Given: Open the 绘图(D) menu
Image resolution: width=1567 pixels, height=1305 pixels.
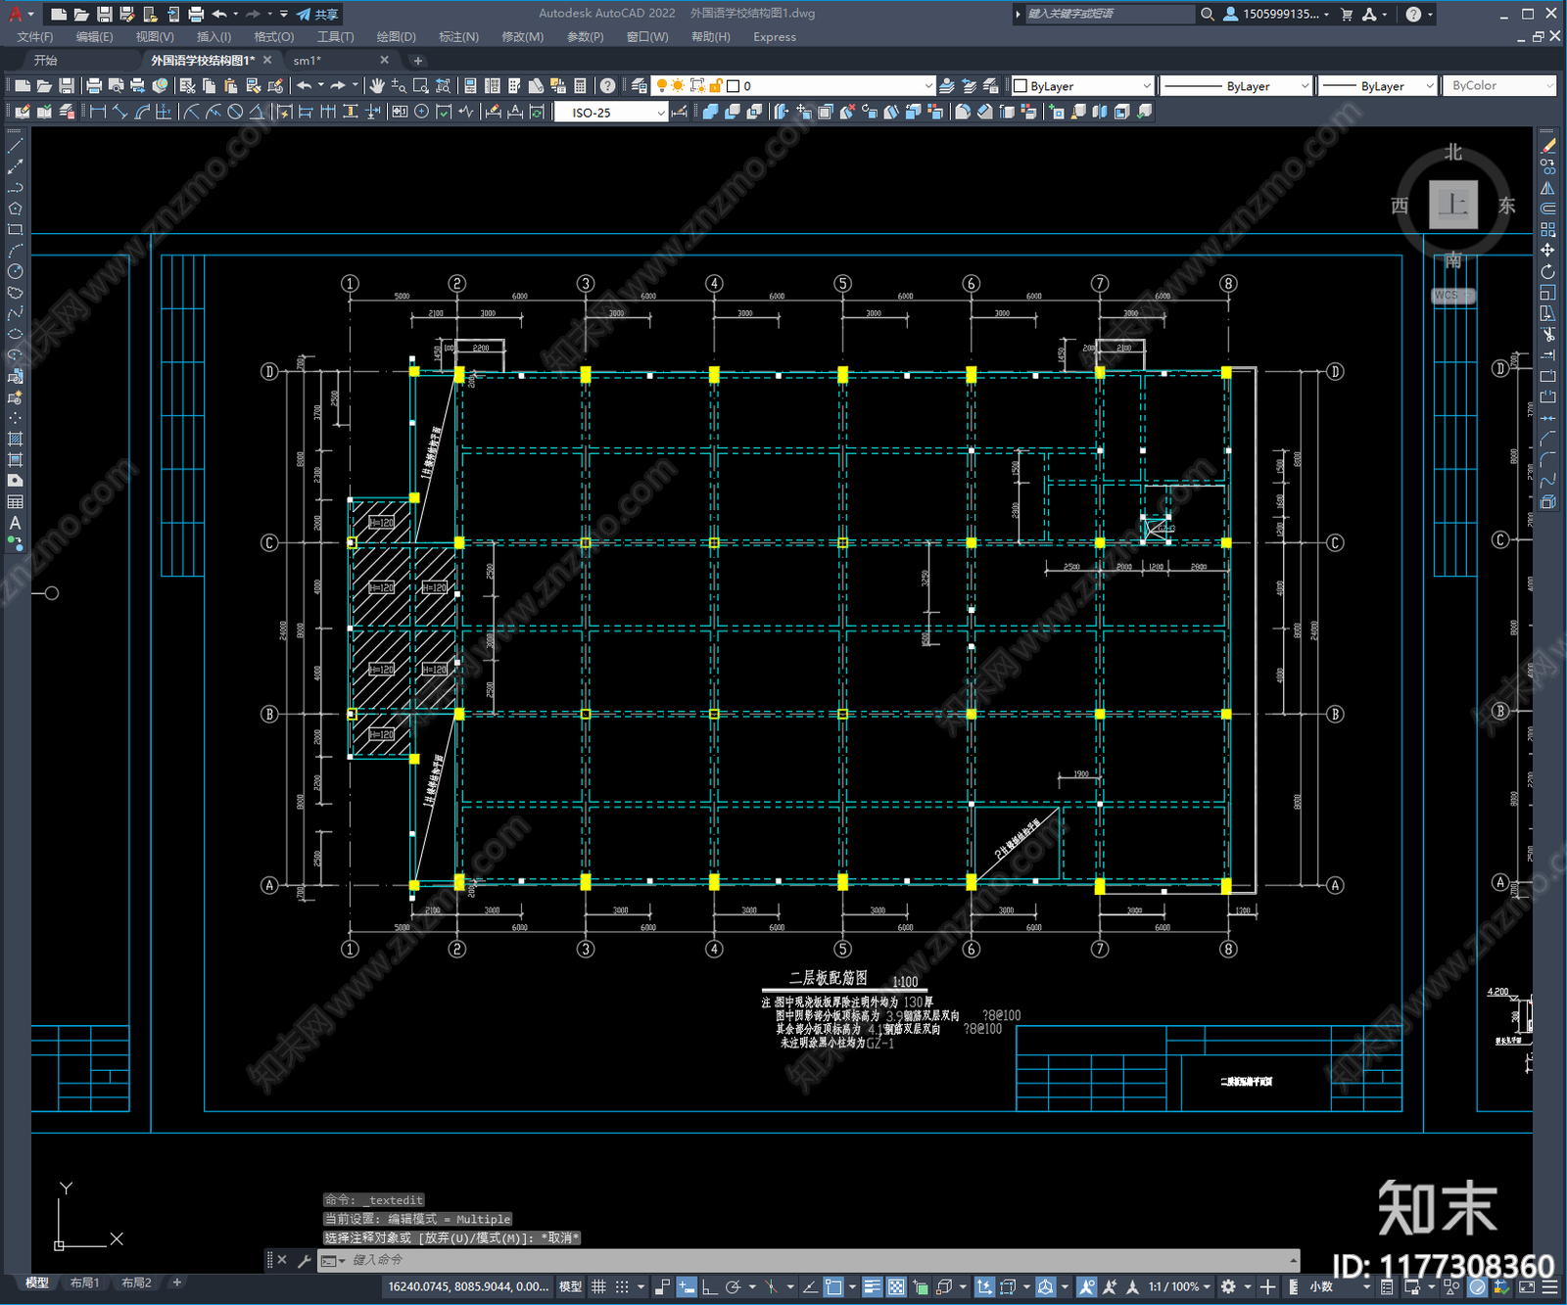Looking at the screenshot, I should click(397, 37).
